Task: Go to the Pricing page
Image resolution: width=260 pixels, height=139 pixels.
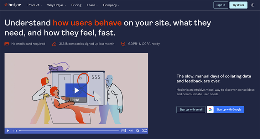Action: (x=76, y=5)
